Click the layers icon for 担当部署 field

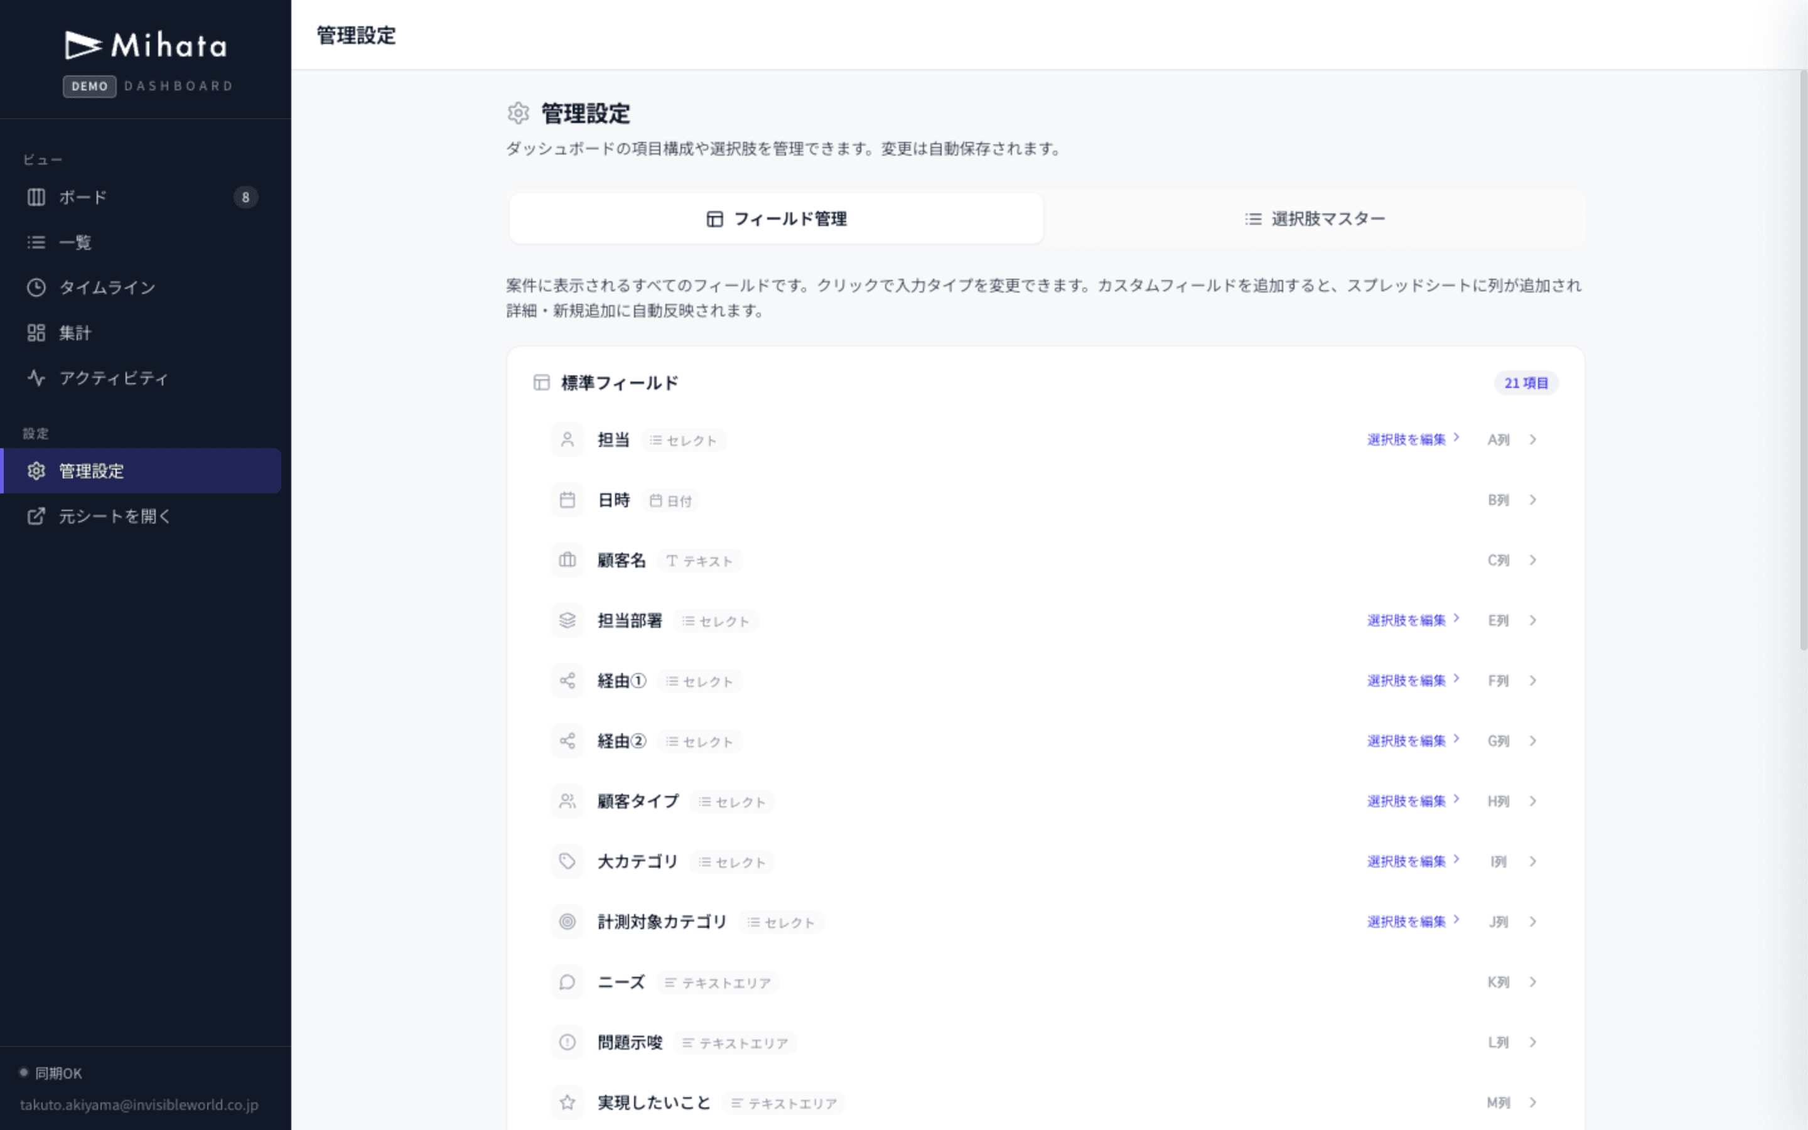[567, 620]
